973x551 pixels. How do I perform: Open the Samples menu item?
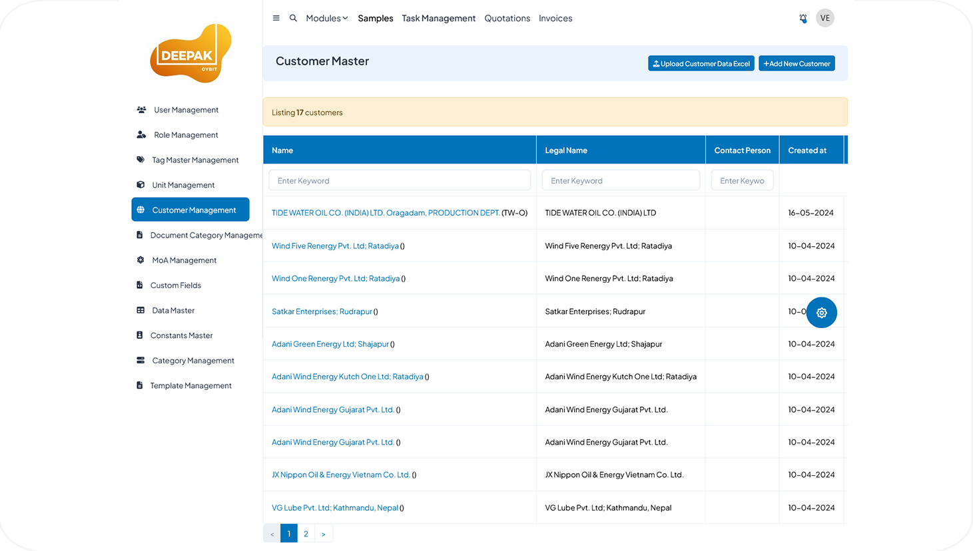click(x=375, y=18)
